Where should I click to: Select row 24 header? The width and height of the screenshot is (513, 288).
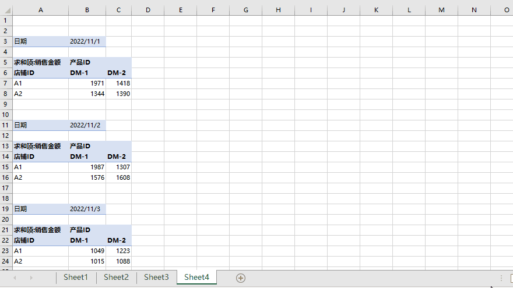pyautogui.click(x=6, y=261)
